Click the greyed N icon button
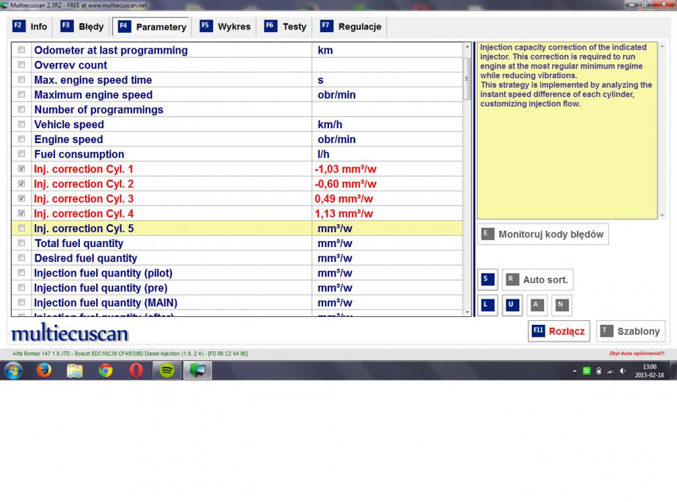The width and height of the screenshot is (677, 502). click(x=561, y=305)
